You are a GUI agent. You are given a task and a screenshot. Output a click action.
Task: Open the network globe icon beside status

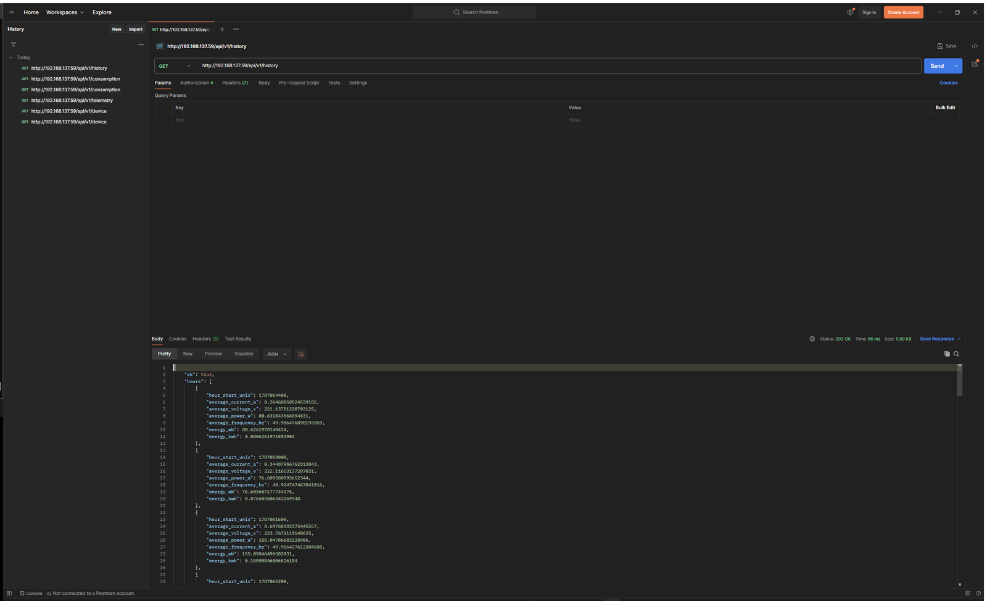click(x=812, y=339)
